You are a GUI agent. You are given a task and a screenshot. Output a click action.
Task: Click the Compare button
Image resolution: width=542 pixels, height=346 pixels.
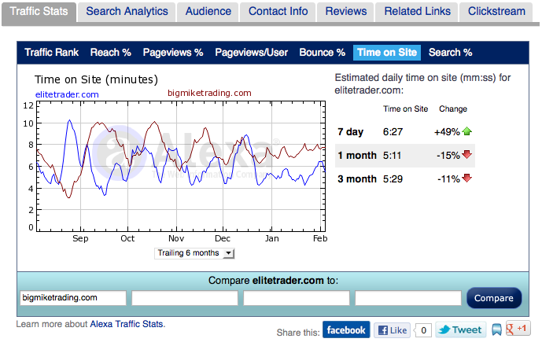[x=494, y=298]
